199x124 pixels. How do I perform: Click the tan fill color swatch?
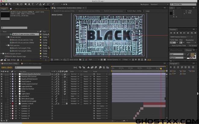192,55
